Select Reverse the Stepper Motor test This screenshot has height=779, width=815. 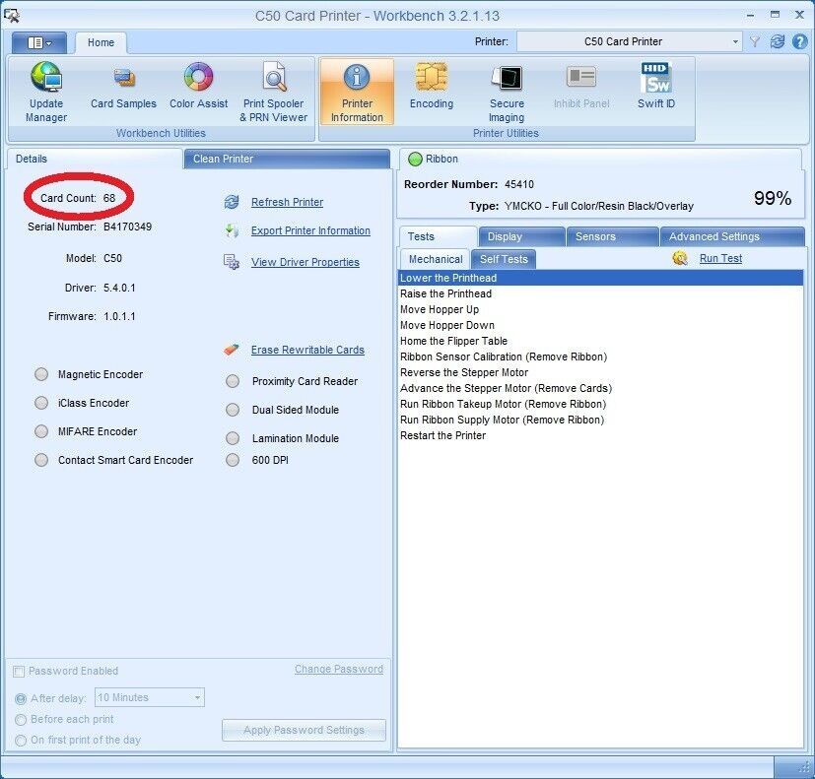click(x=601, y=372)
